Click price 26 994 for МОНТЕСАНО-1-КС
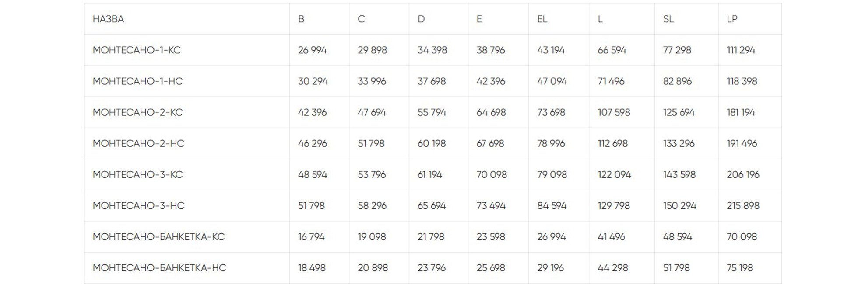Image resolution: width=865 pixels, height=284 pixels. [x=312, y=50]
